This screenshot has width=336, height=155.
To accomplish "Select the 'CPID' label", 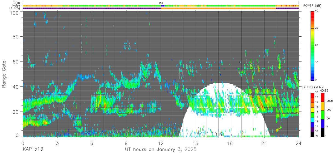I will tap(16, 3).
